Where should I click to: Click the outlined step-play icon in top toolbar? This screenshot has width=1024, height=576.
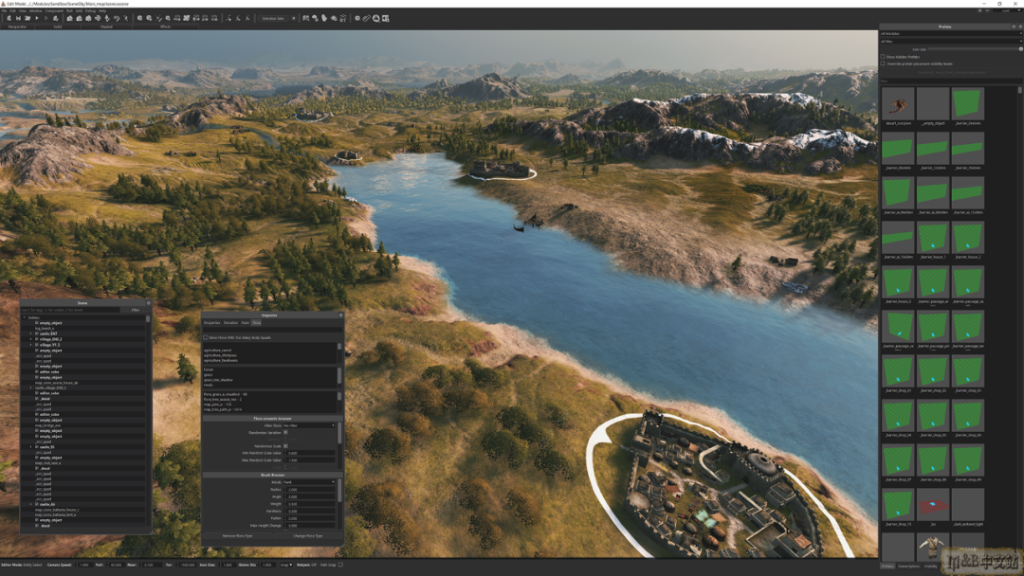(x=46, y=18)
